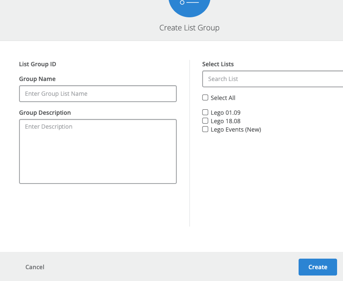Click the Lego Events (New) list name
This screenshot has width=343, height=281.
point(236,130)
